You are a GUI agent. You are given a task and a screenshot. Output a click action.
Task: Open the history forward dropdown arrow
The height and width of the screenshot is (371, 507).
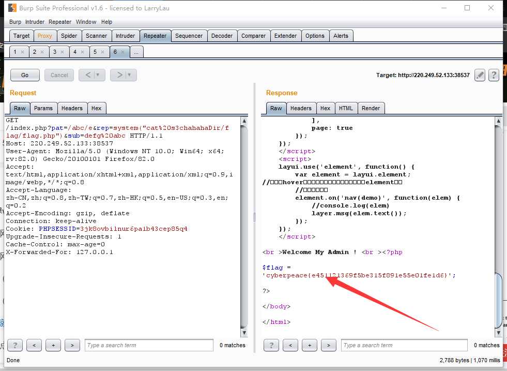point(129,75)
